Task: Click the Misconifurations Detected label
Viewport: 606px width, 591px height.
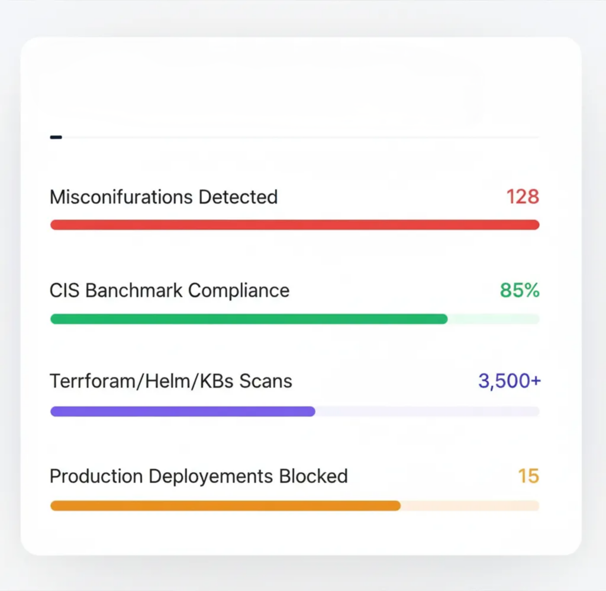Action: 163,197
